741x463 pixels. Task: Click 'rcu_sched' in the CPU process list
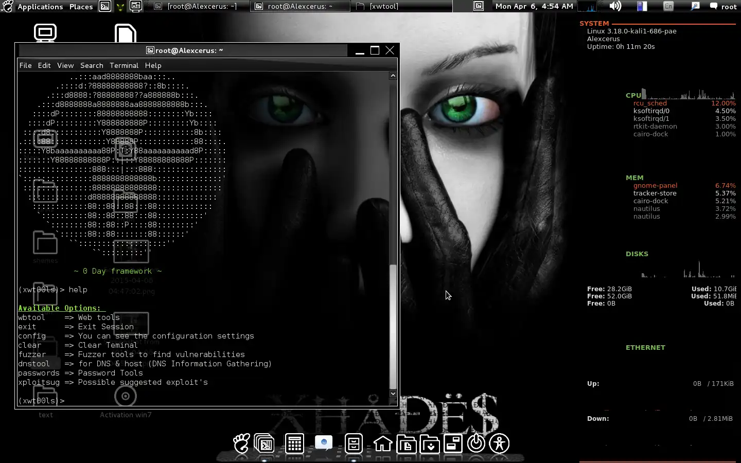650,103
